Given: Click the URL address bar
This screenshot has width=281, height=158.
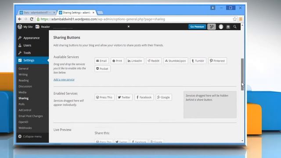Looking at the screenshot, I should [134, 19].
